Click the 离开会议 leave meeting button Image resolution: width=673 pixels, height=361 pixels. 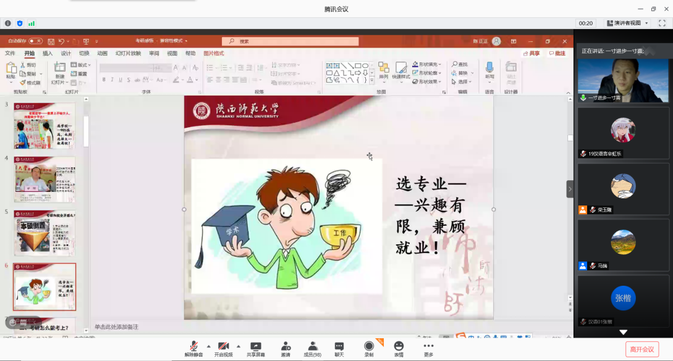tap(641, 349)
